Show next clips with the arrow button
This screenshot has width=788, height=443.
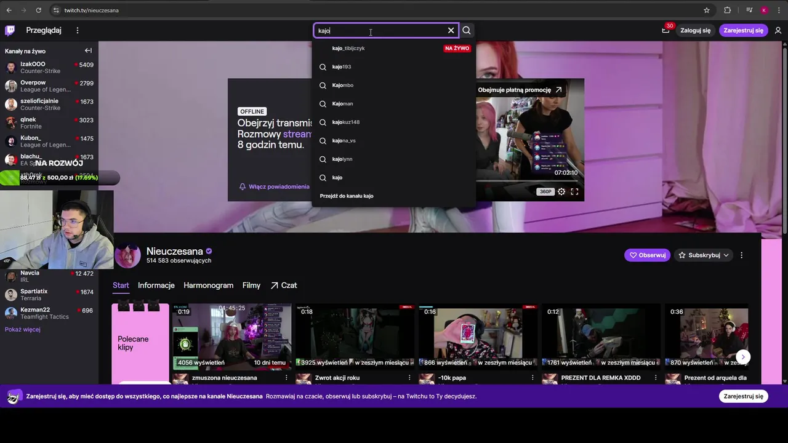click(743, 357)
